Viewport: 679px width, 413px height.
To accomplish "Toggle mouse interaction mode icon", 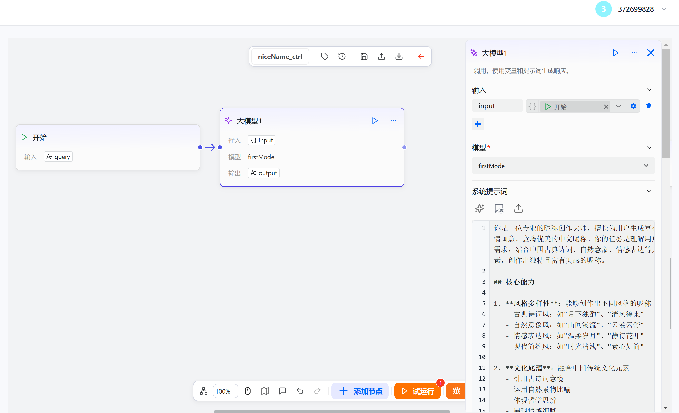I will pyautogui.click(x=247, y=391).
